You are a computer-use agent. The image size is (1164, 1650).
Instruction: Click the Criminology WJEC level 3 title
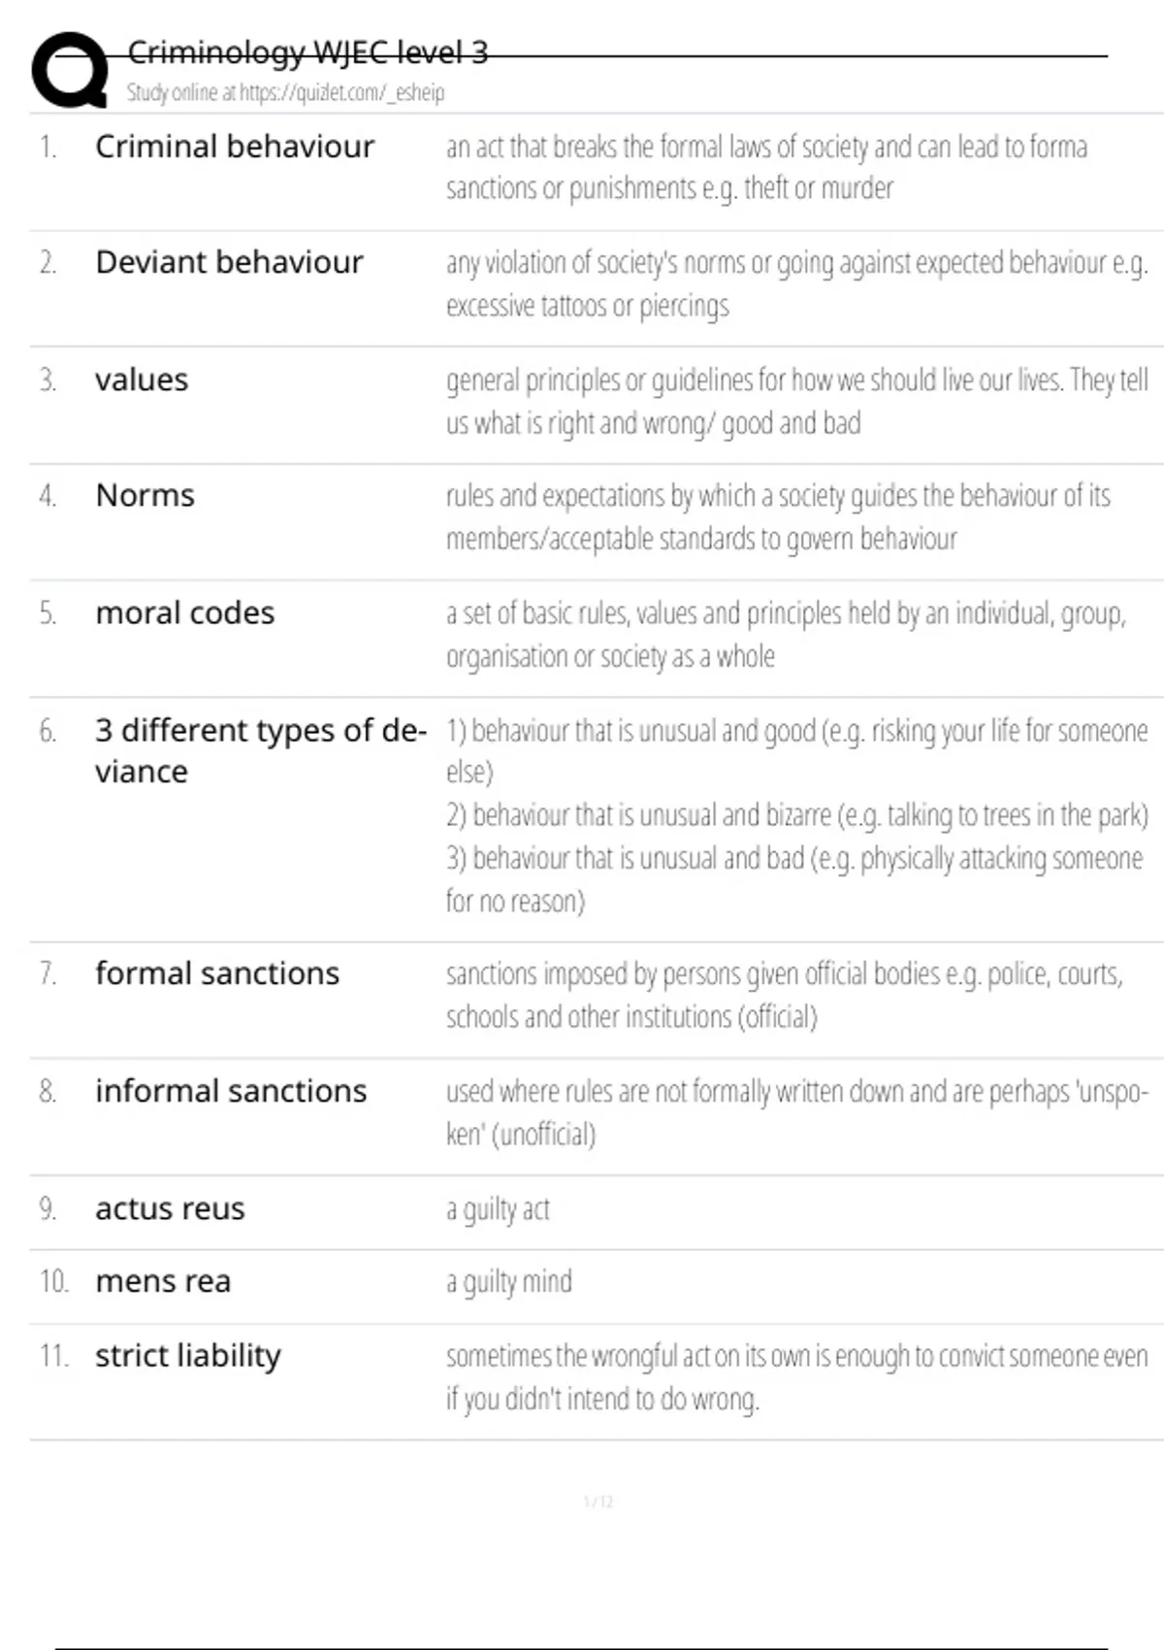pos(307,52)
